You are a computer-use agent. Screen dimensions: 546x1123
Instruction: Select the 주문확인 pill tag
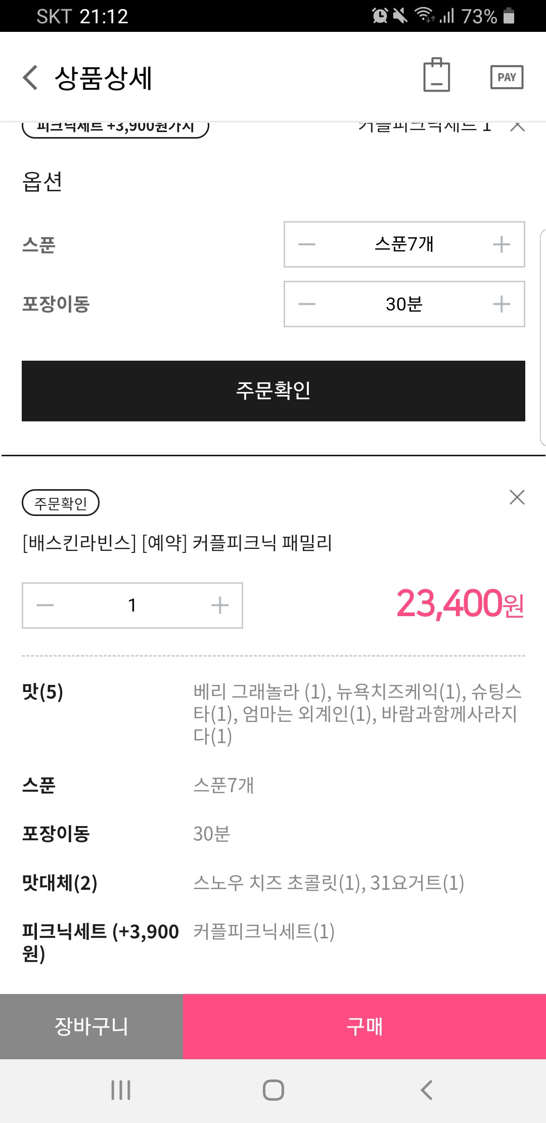pyautogui.click(x=61, y=503)
